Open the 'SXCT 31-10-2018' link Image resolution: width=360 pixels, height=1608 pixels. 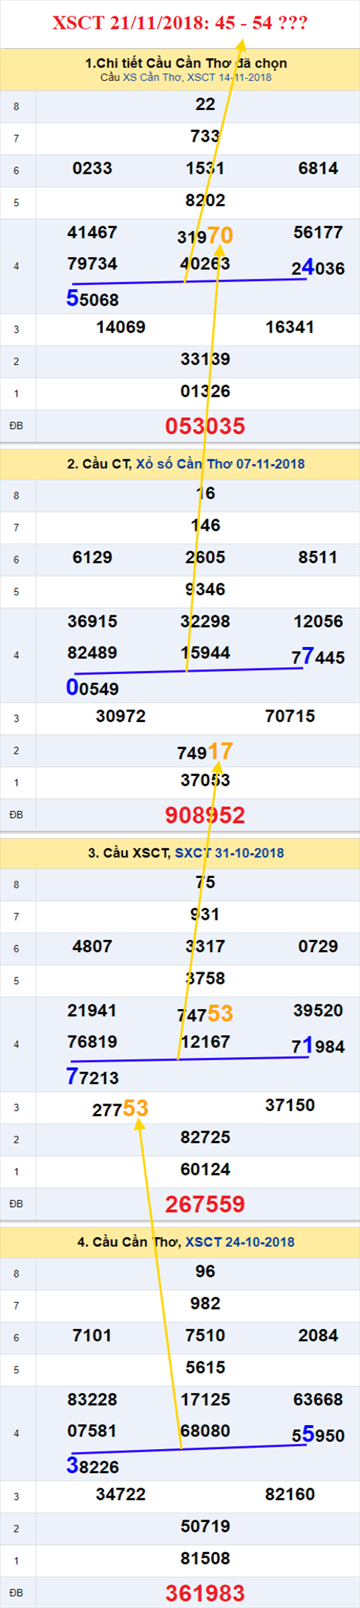click(229, 853)
